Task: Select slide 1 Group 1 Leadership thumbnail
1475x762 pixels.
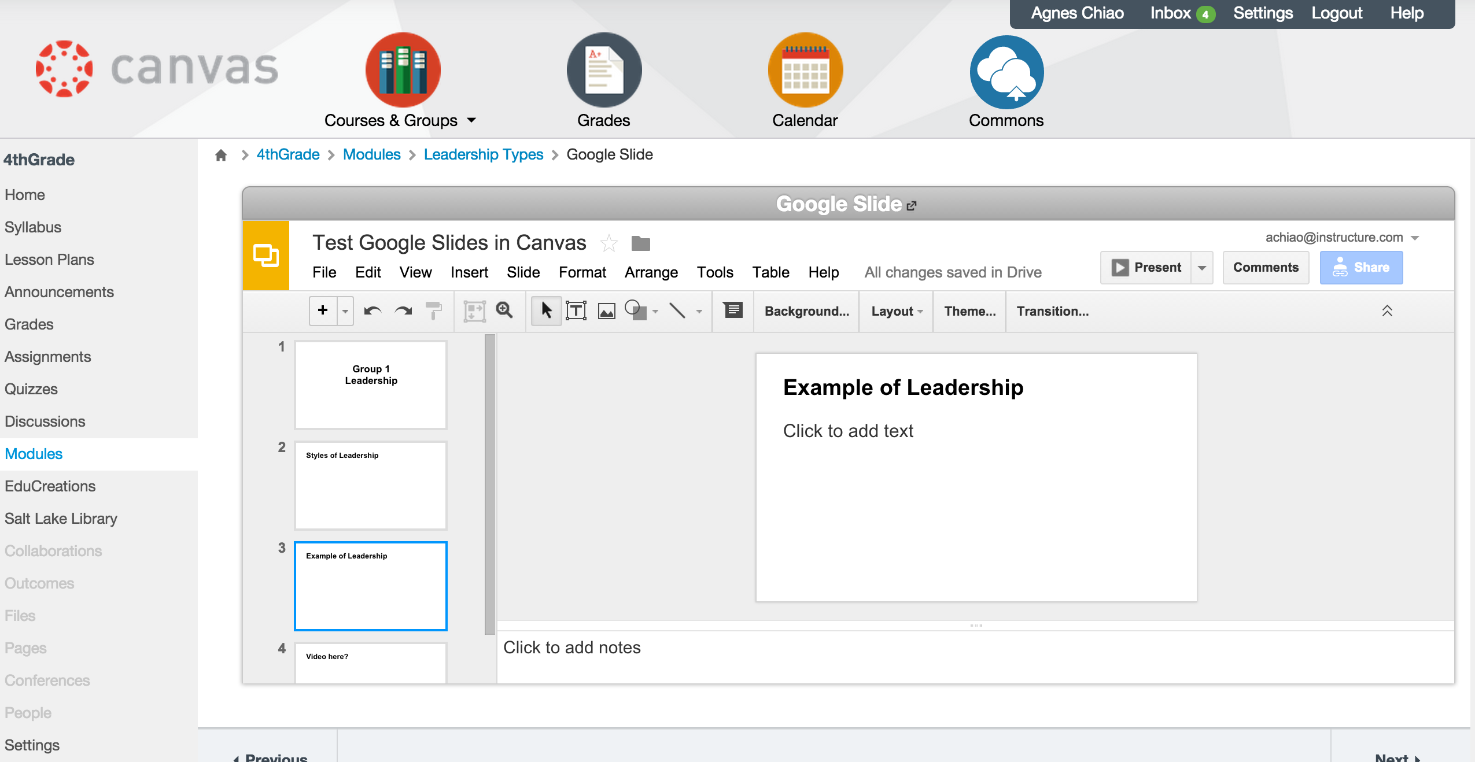Action: pos(371,385)
